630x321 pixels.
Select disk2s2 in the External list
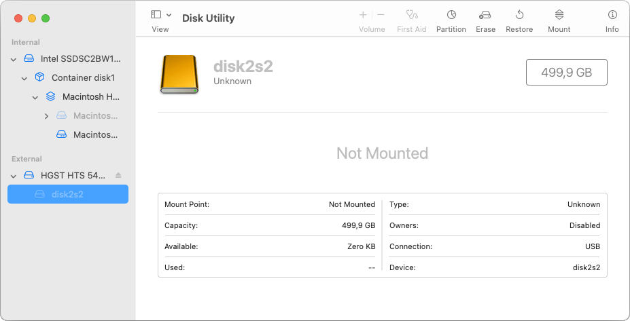point(68,194)
